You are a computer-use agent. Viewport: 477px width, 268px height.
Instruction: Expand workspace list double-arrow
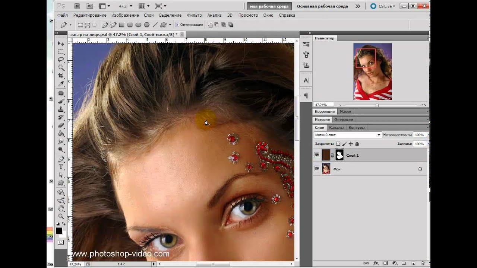[358, 6]
